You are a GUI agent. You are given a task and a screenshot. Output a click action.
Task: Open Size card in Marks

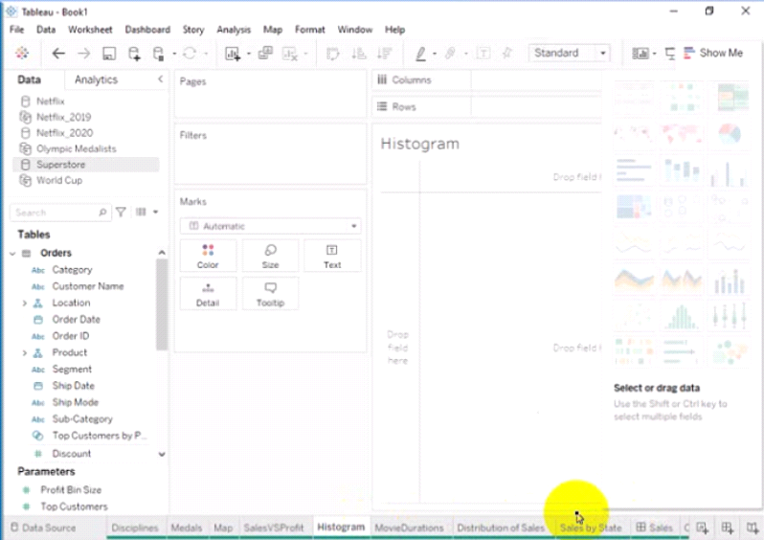click(x=270, y=257)
